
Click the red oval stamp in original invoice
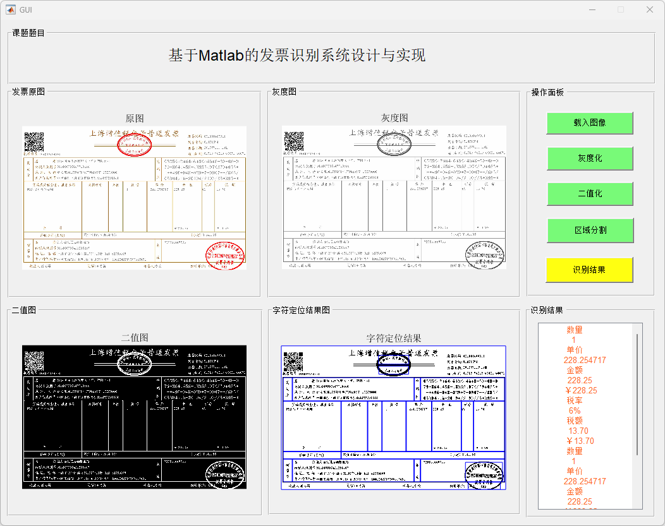pos(134,145)
